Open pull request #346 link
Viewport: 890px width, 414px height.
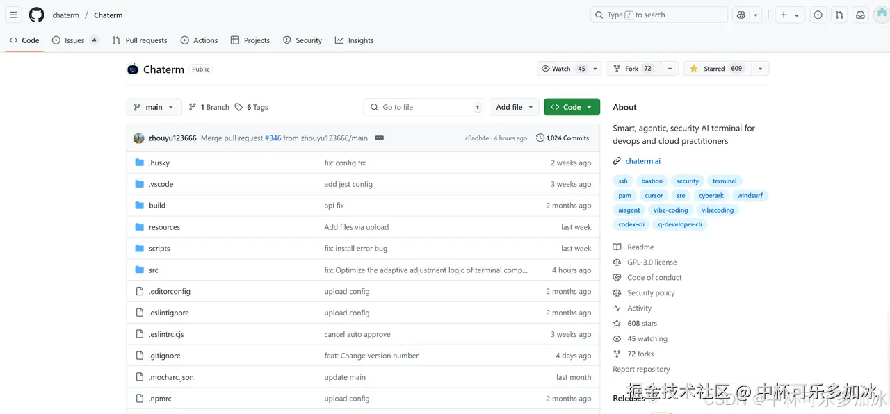[273, 138]
